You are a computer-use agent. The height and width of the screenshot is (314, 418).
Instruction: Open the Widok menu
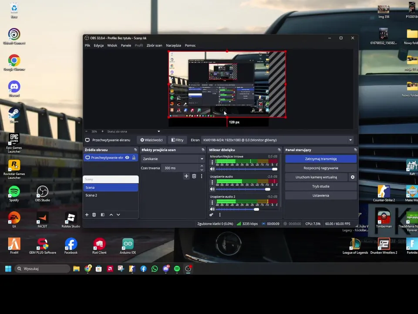pos(112,45)
